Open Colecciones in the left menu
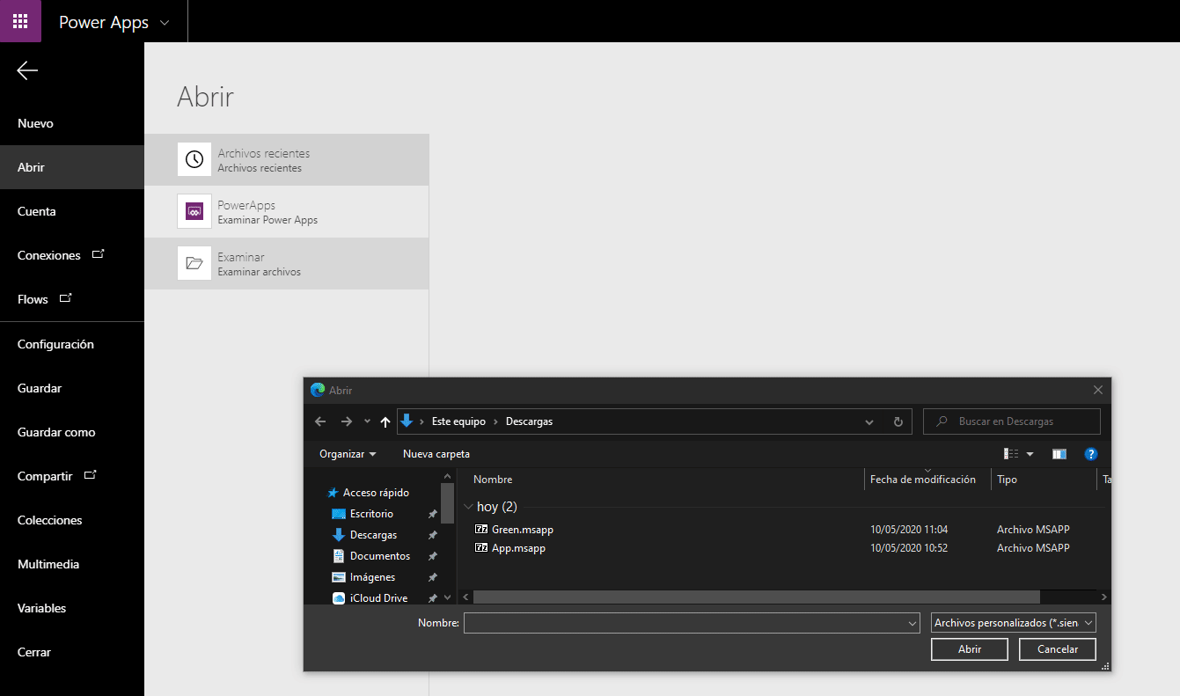Image resolution: width=1180 pixels, height=696 pixels. coord(49,520)
